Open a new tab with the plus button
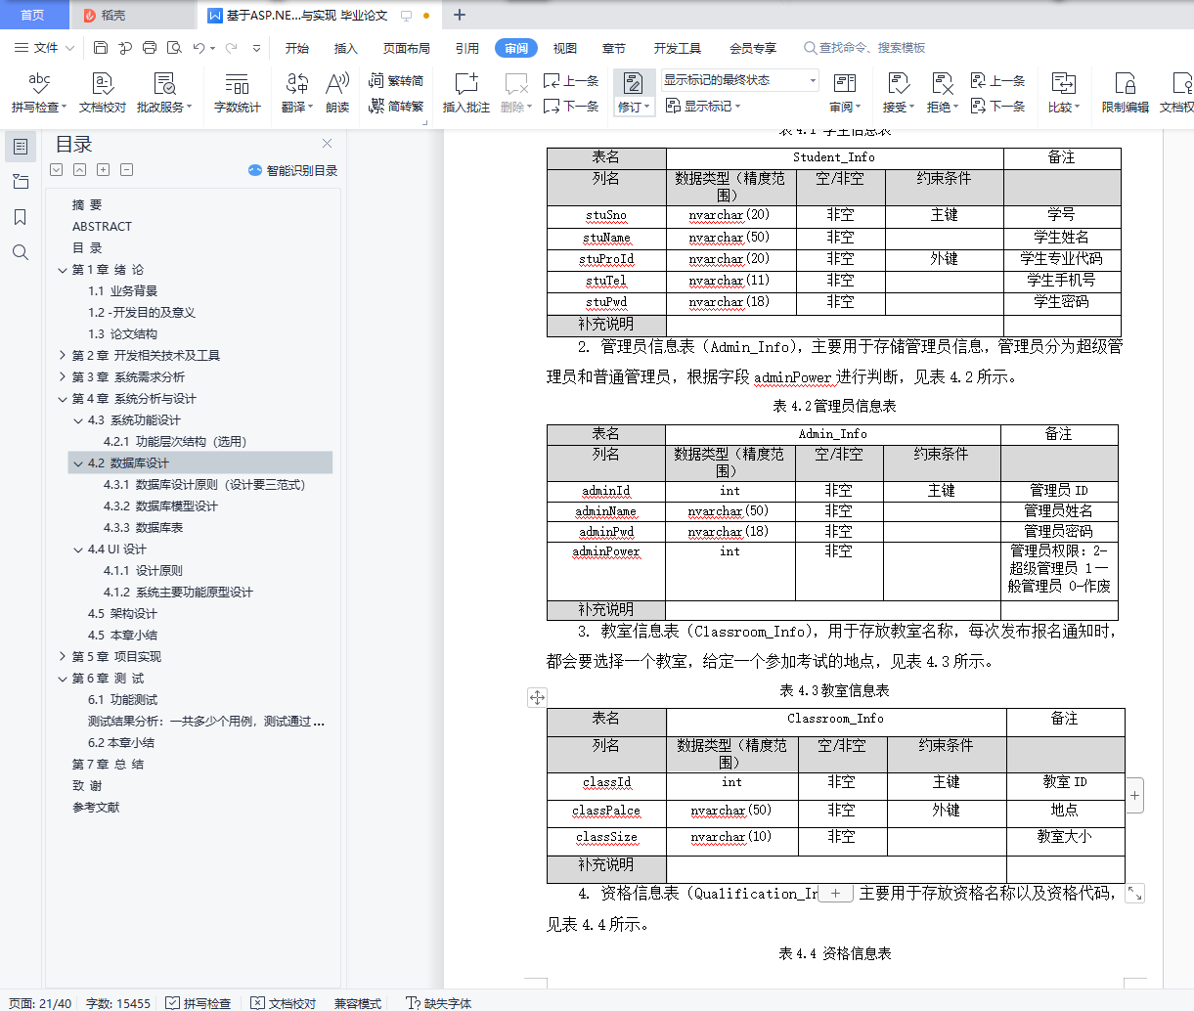Screen dimensions: 1194x1011 pyautogui.click(x=460, y=15)
